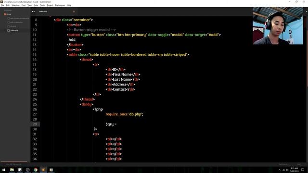308x173 pixels.
Task: Switch to the index.php tab
Action: click(x=43, y=12)
